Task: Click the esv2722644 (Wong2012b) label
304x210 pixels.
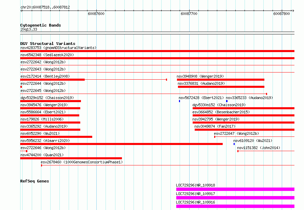Action: click(x=43, y=83)
